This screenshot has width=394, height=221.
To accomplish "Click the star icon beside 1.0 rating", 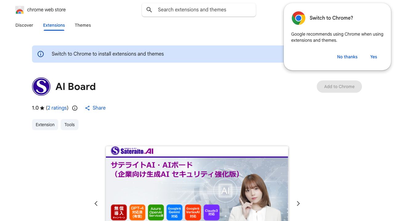I will (42, 108).
